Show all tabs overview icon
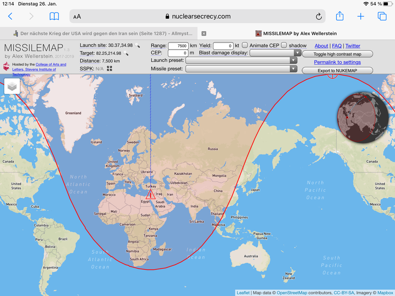This screenshot has height=296, width=395. [382, 16]
